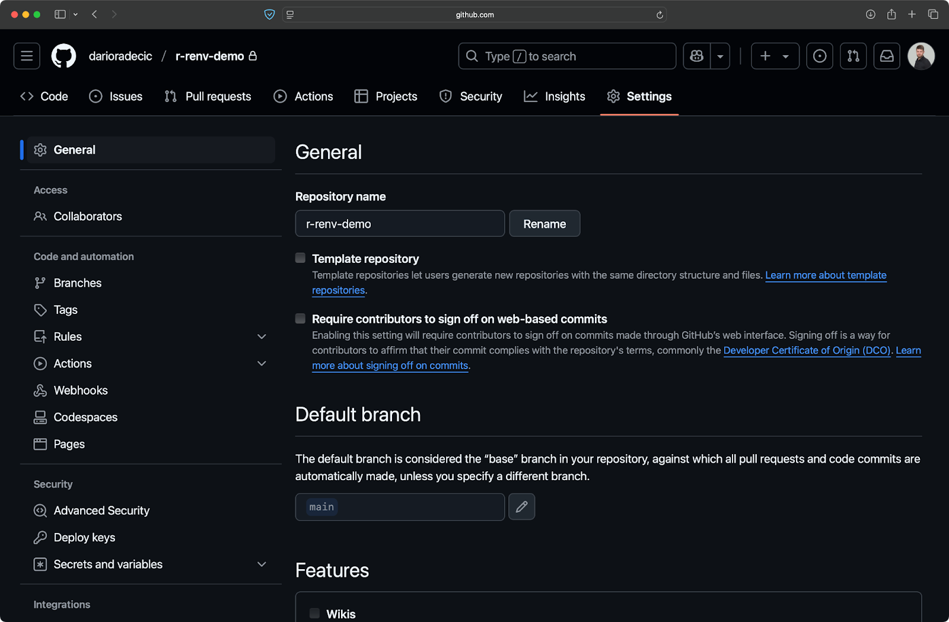This screenshot has width=949, height=622.
Task: Open pull requests icon in header
Action: (x=854, y=56)
